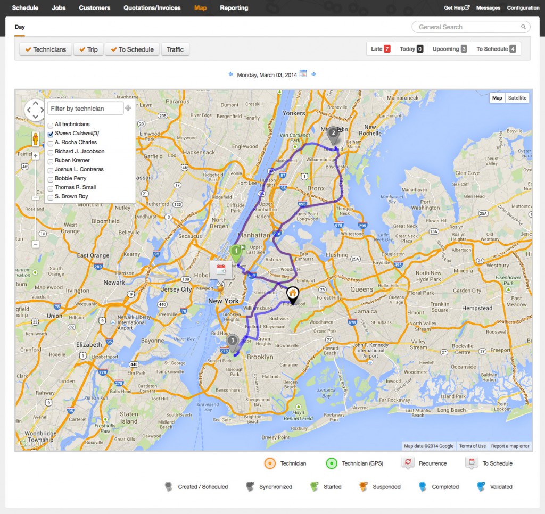Viewport: 545px width, 514px height.
Task: Check Bobbie Perry checkbox
Action: tap(51, 179)
